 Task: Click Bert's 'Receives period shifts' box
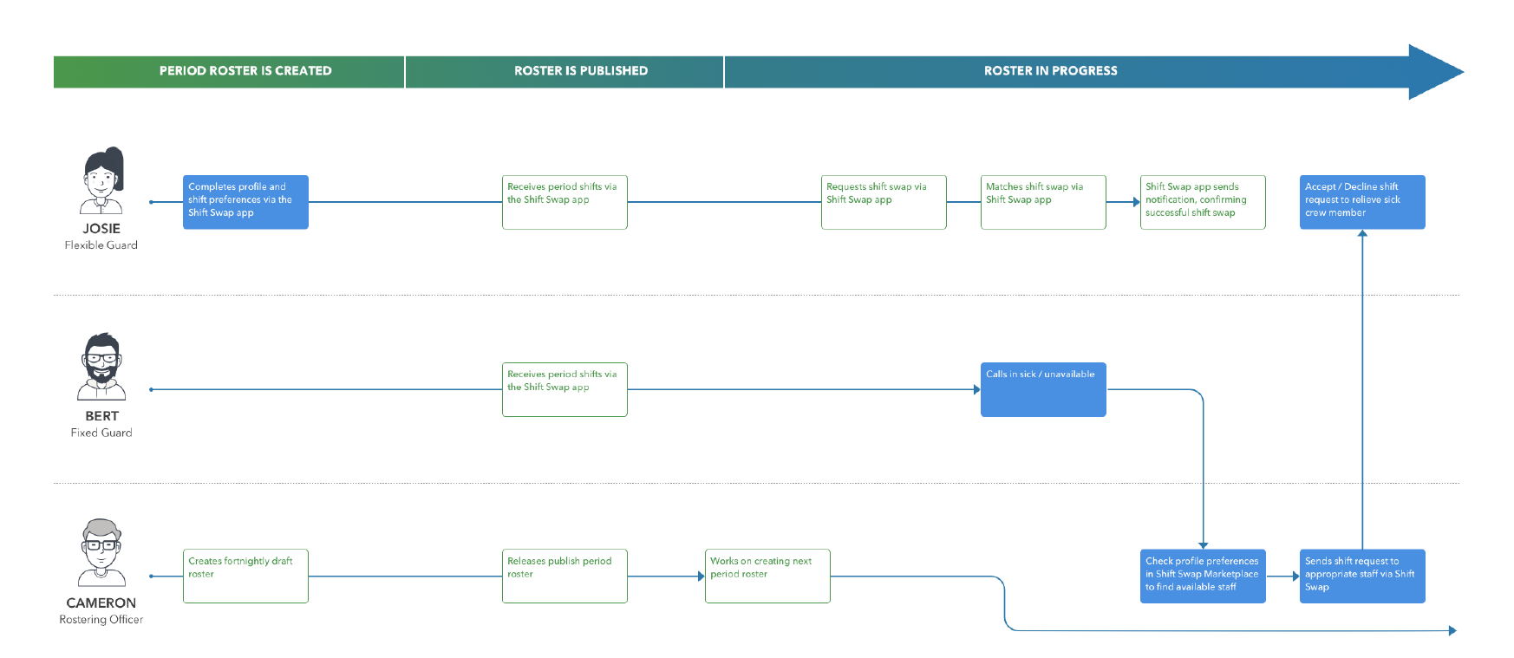[564, 389]
